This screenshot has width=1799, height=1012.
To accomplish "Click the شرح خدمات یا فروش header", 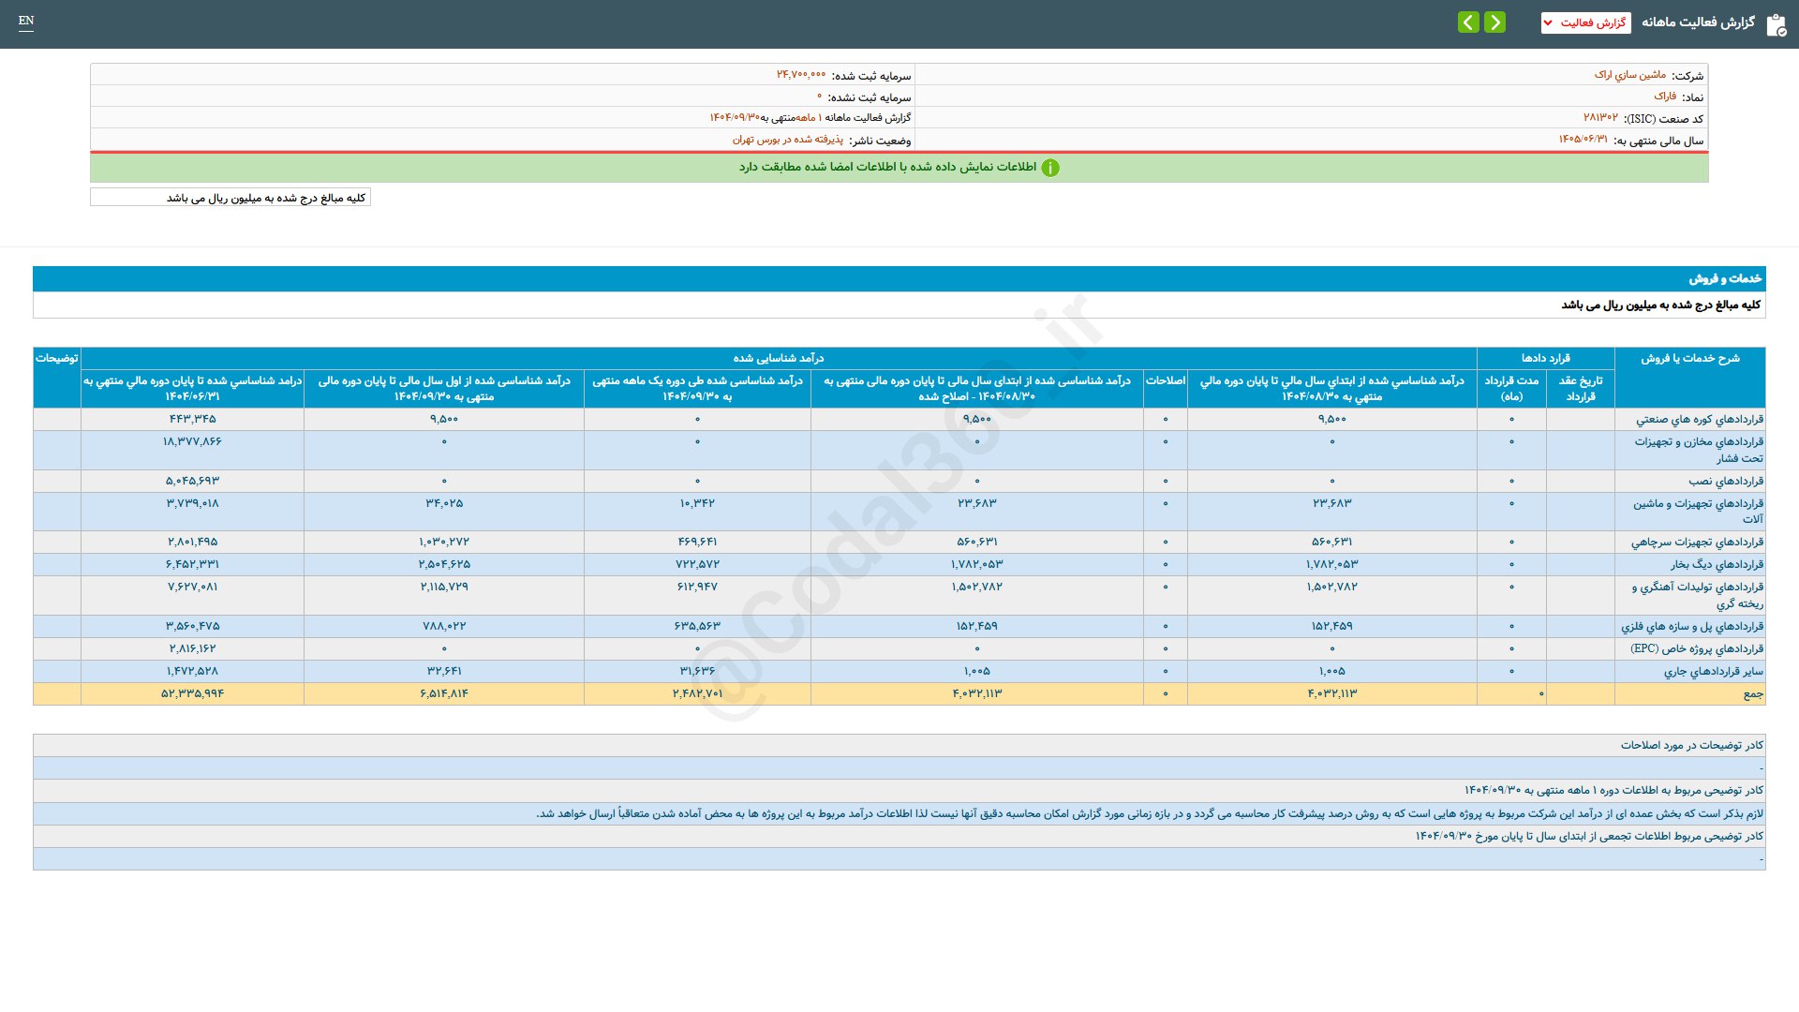I will [x=1689, y=358].
